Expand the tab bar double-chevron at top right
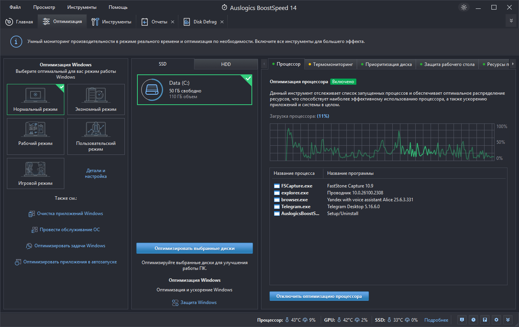 coord(511,21)
